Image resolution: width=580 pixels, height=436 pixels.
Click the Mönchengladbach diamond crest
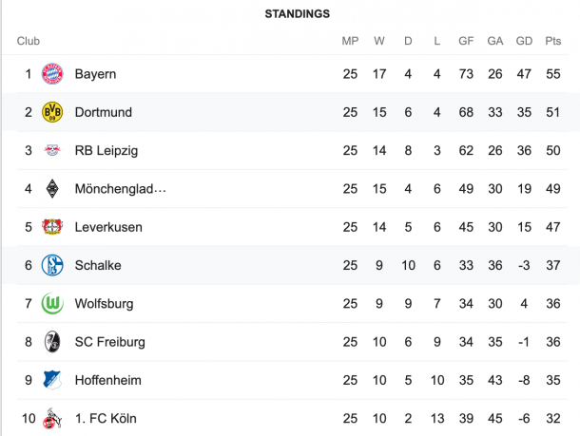click(52, 188)
